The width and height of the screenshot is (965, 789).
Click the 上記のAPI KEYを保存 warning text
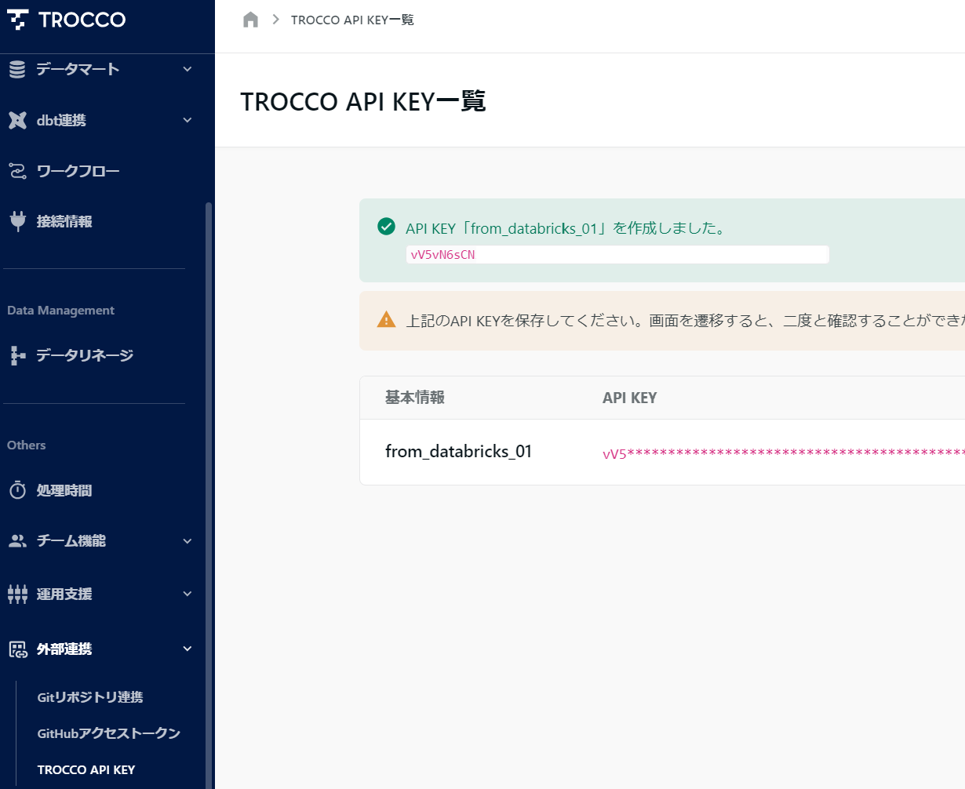click(x=685, y=321)
